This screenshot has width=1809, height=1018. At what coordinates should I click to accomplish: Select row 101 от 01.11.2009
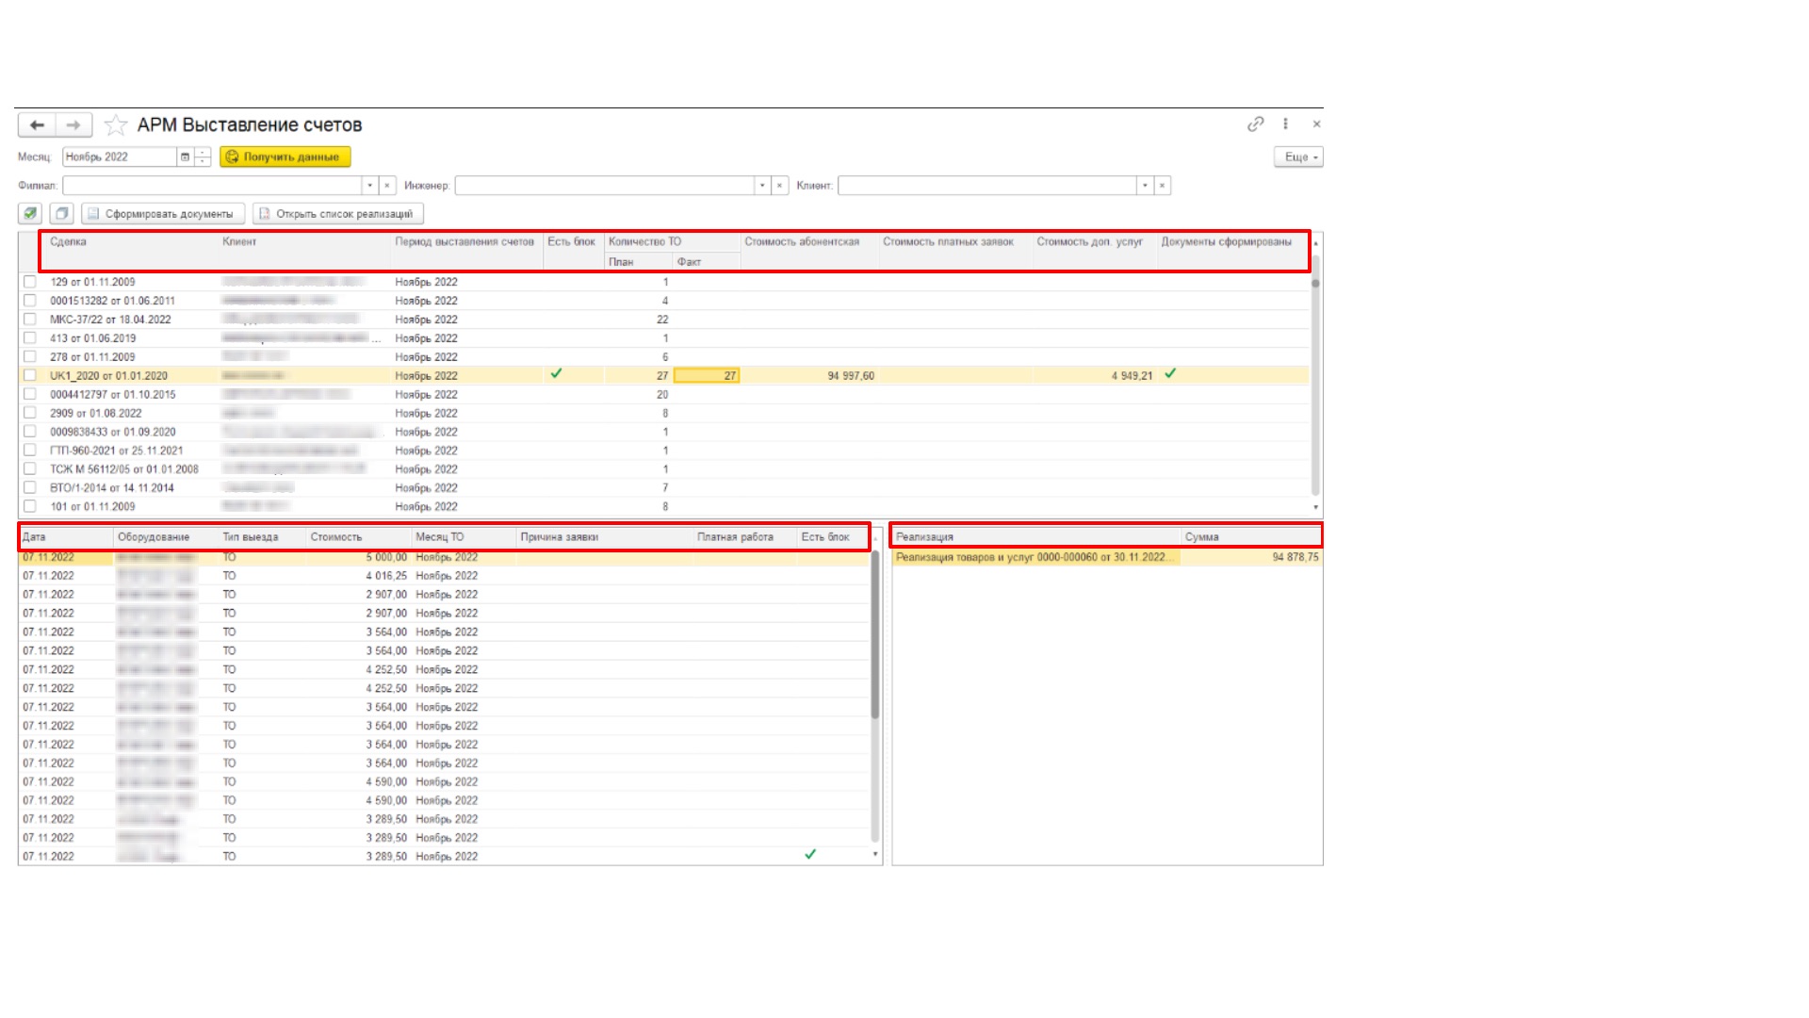tap(664, 507)
